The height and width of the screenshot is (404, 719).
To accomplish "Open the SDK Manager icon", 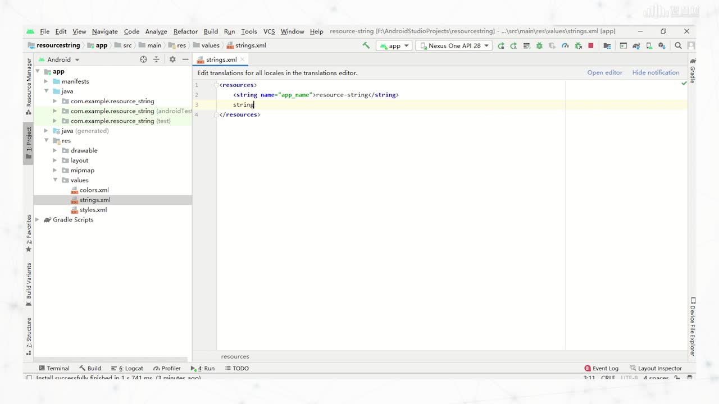I will tap(662, 45).
